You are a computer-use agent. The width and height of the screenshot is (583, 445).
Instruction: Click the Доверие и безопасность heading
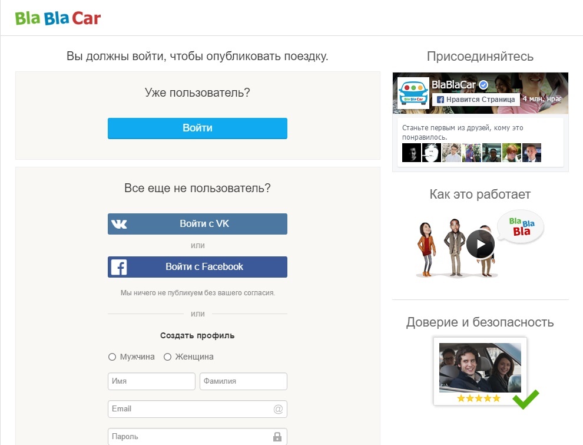(x=480, y=322)
